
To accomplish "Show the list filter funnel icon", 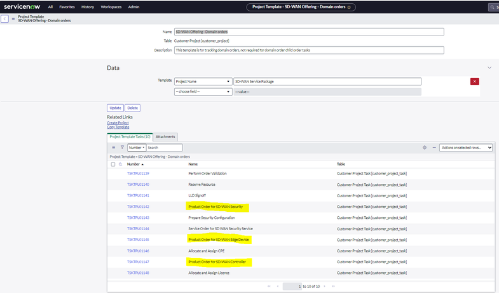I will click(x=122, y=148).
